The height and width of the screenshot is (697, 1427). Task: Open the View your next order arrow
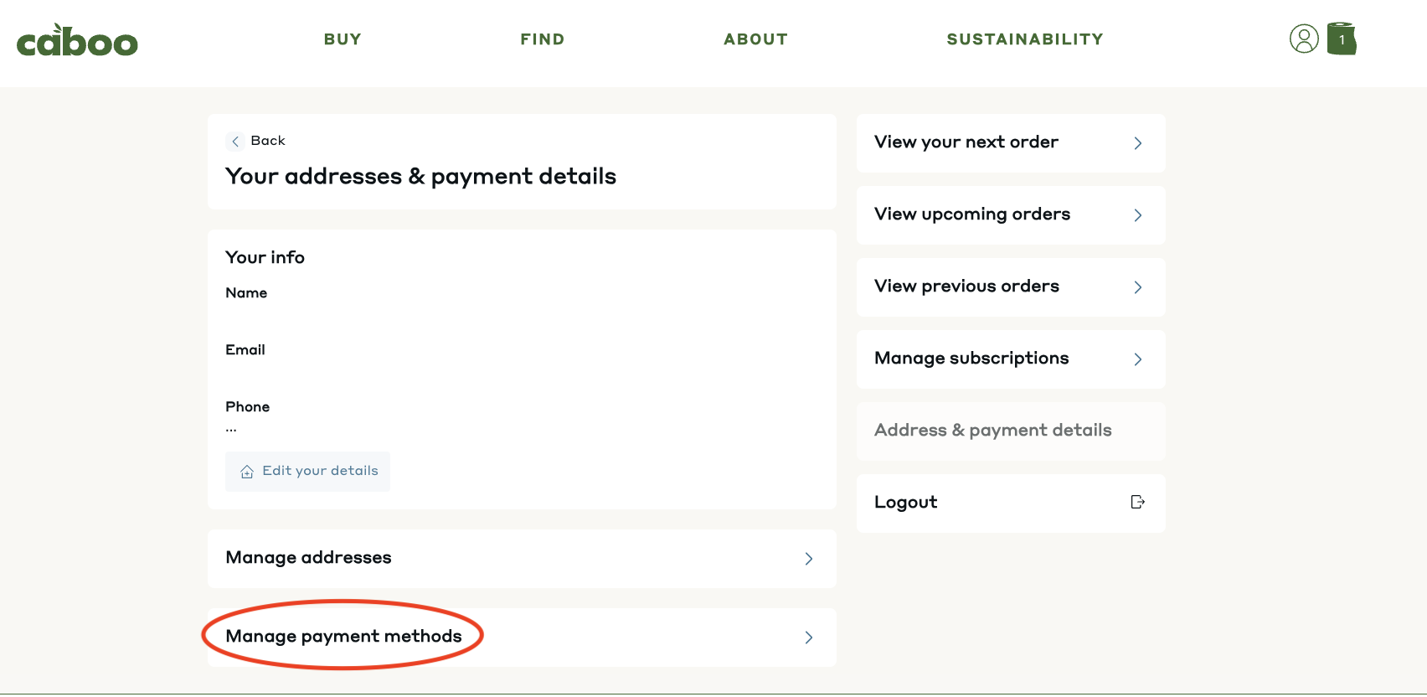1138,143
